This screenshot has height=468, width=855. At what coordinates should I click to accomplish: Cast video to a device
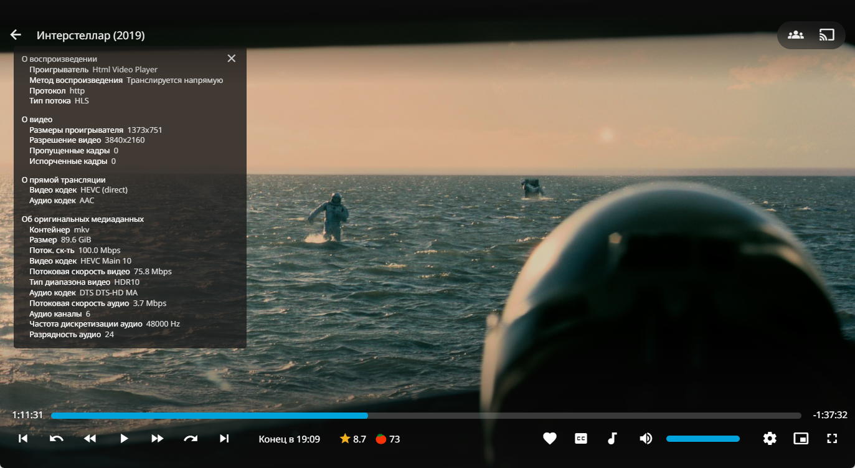[826, 35]
